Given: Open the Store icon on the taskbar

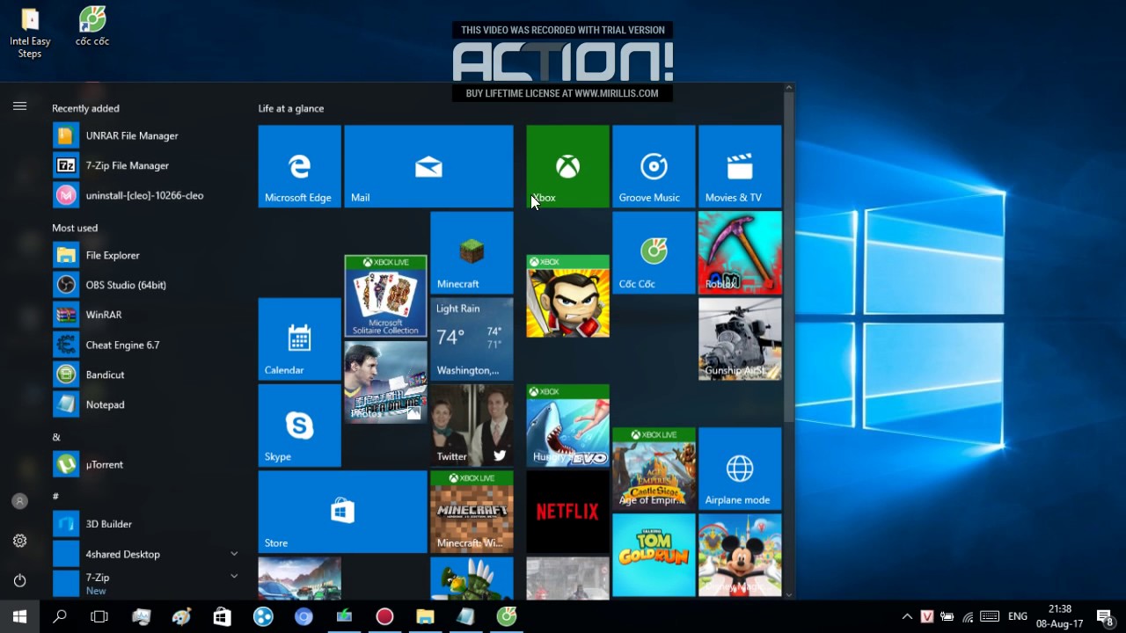Looking at the screenshot, I should click(x=223, y=616).
